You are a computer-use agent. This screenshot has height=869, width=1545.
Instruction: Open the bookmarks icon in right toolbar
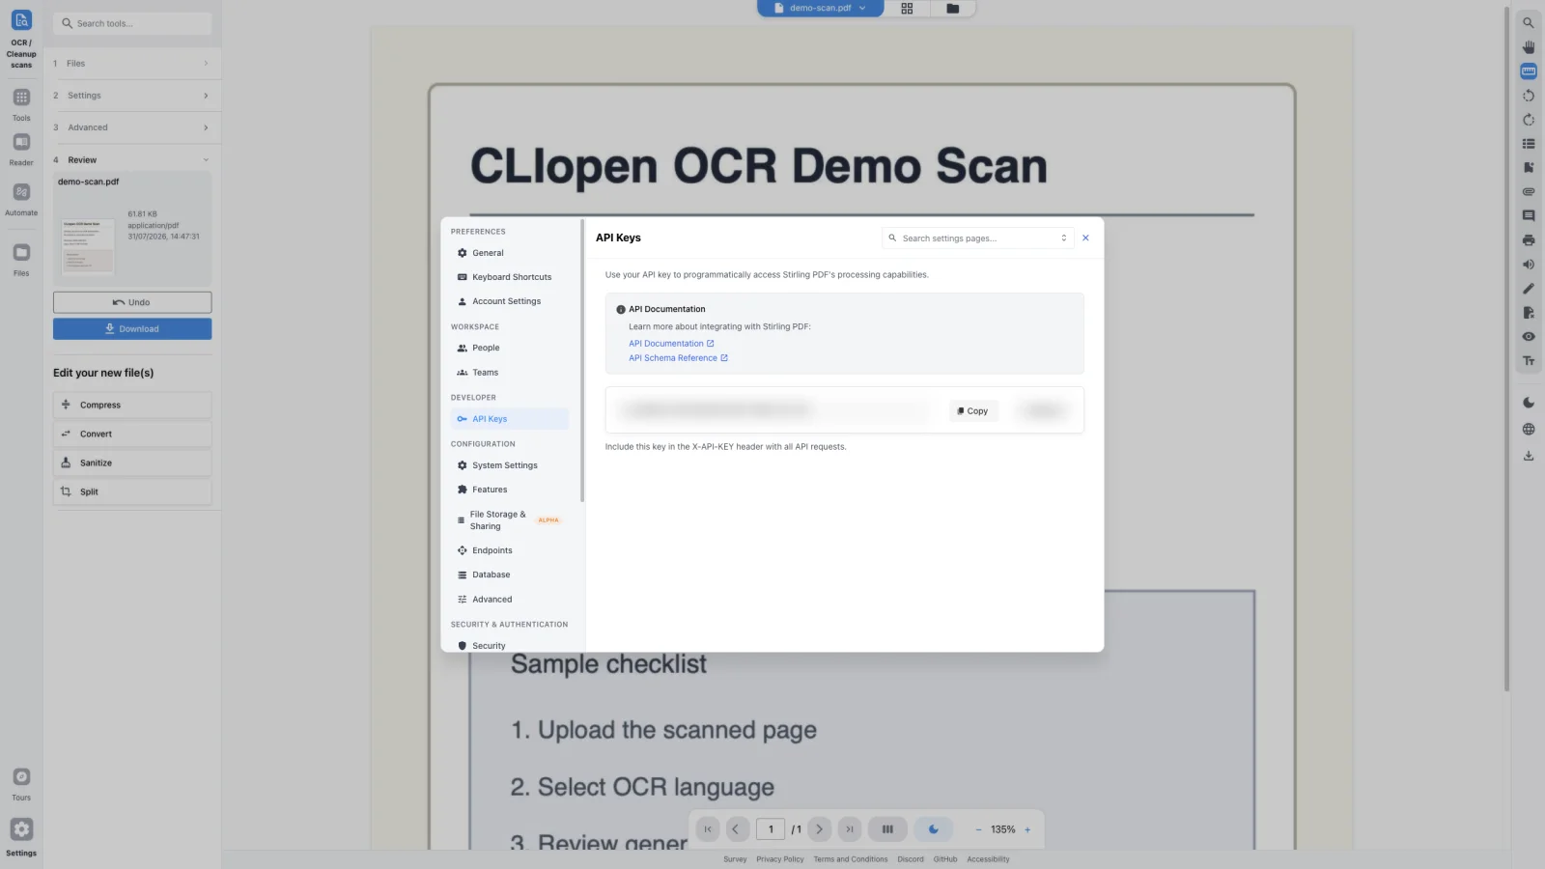pos(1529,168)
